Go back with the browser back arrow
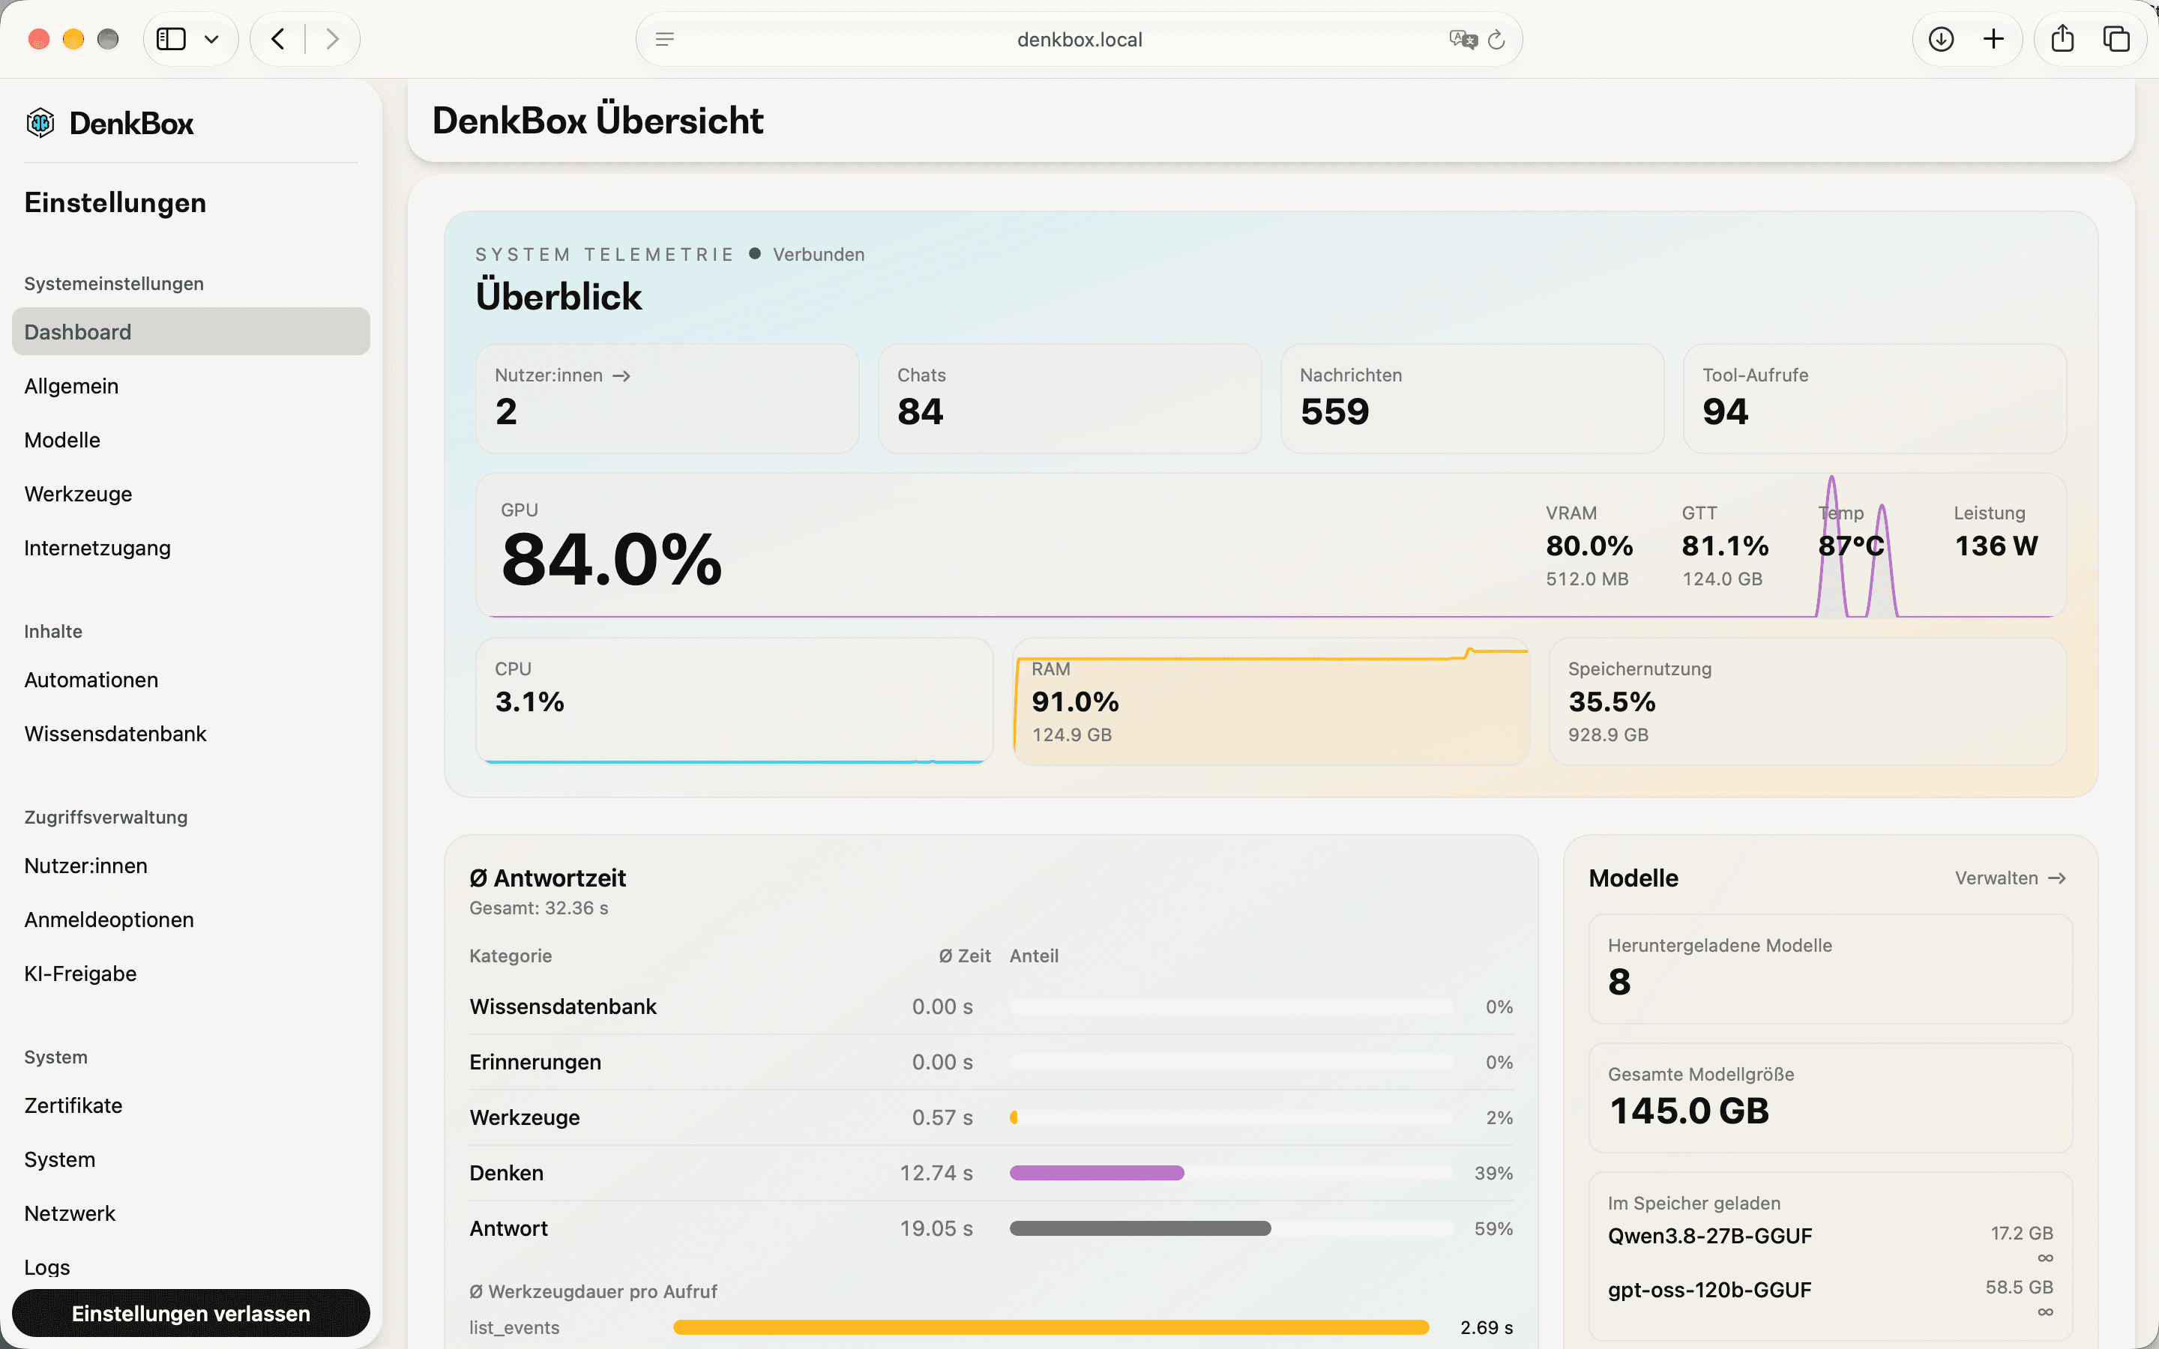The height and width of the screenshot is (1349, 2159). (x=278, y=39)
